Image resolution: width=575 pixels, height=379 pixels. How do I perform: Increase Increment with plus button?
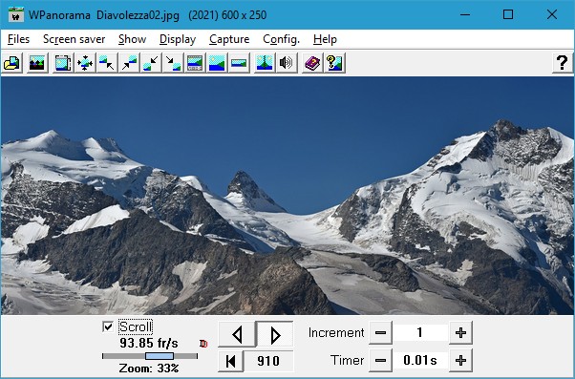pos(460,333)
